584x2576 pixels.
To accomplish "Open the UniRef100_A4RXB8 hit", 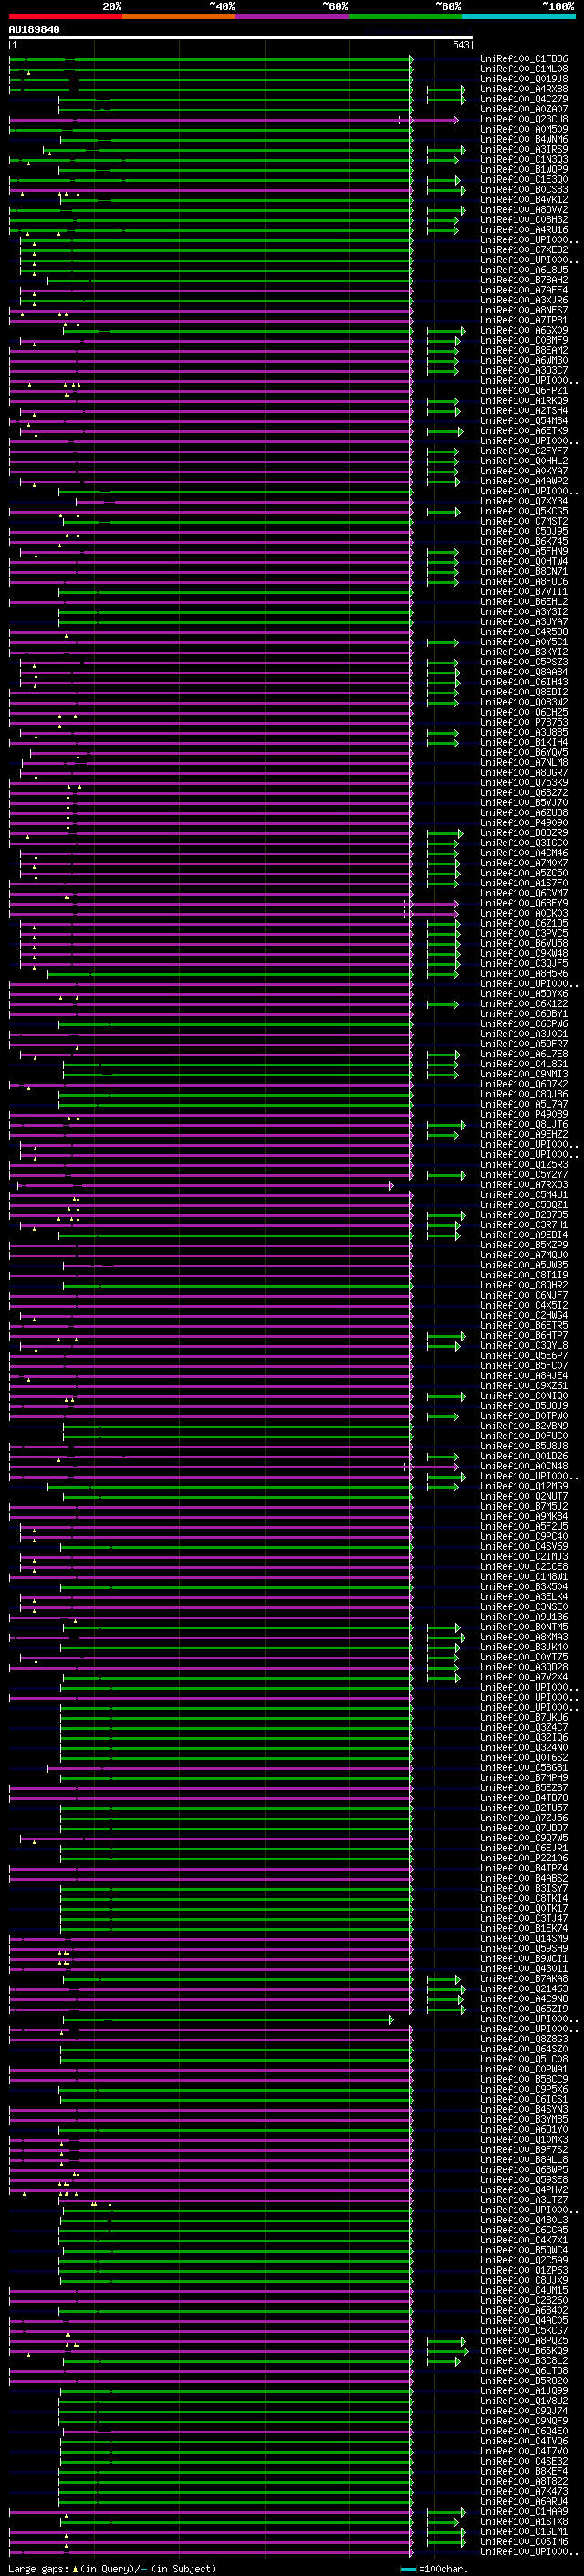I will (x=524, y=89).
